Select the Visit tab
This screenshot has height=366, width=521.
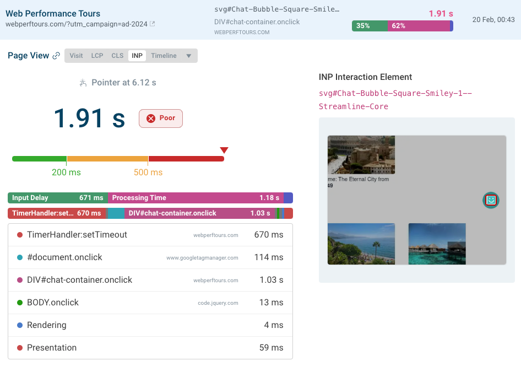click(77, 55)
